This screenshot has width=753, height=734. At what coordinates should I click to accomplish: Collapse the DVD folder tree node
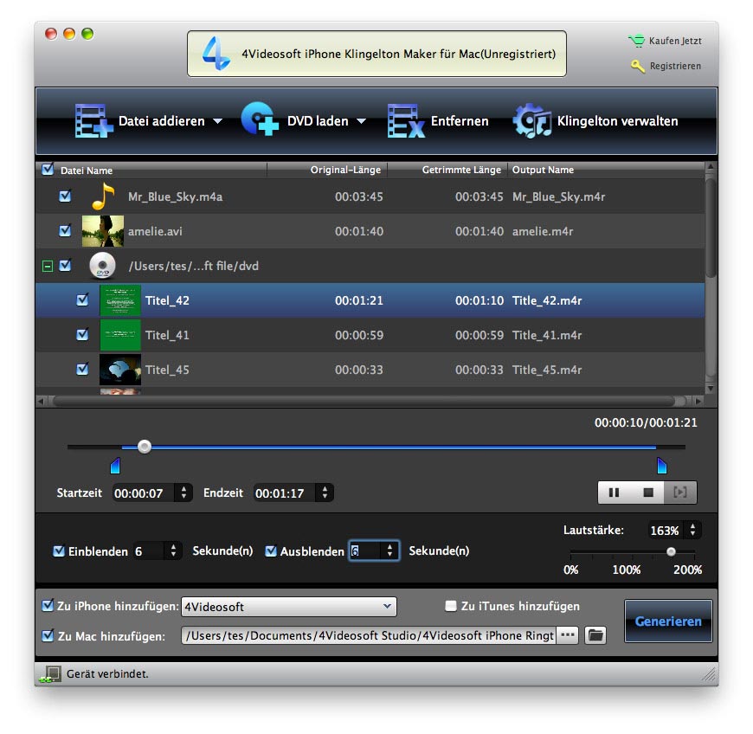47,267
